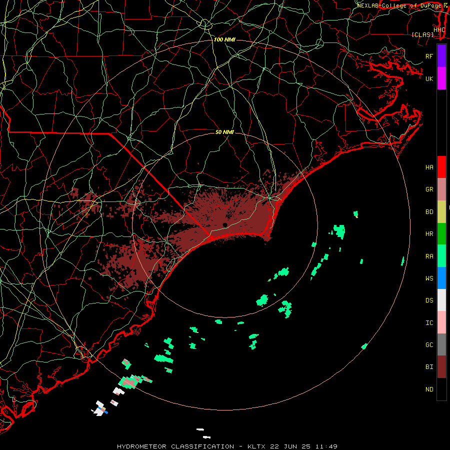Click the GC legend label
The image size is (450, 450).
tap(429, 345)
